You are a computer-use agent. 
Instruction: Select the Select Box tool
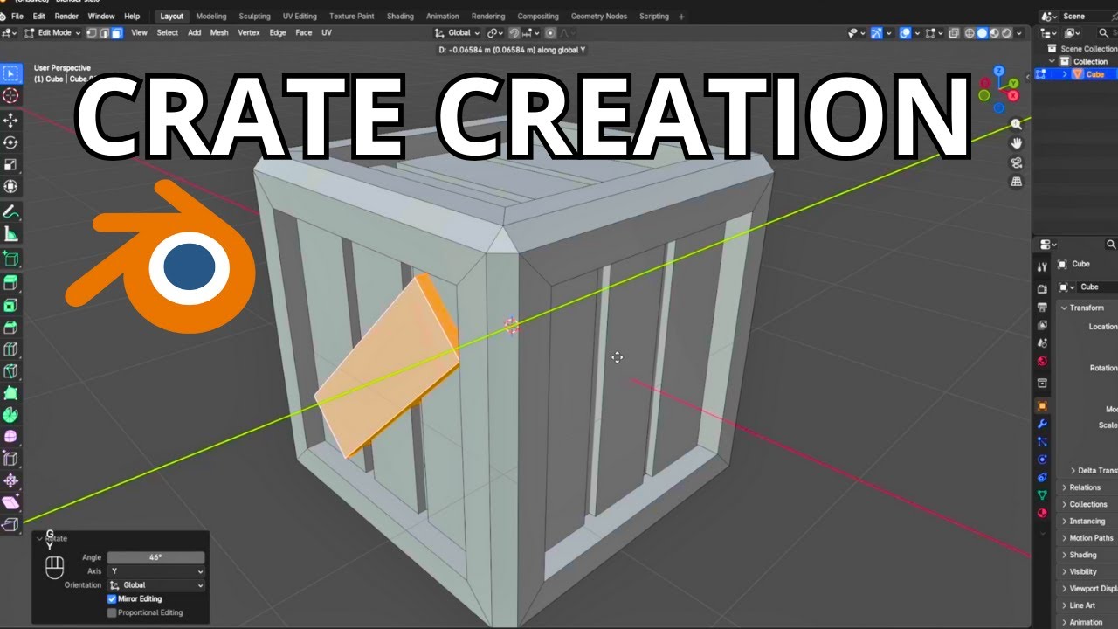(x=10, y=74)
